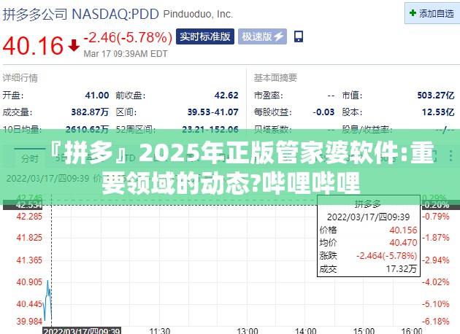Click the Pinduoduo, Inc. subtitle
This screenshot has width=460, height=334.
pyautogui.click(x=198, y=14)
